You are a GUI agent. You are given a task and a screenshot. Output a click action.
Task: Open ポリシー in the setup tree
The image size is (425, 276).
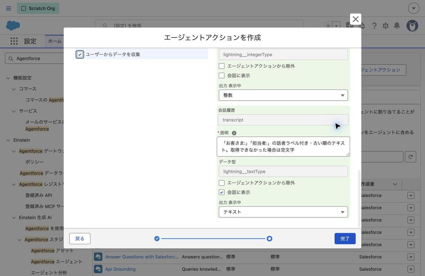pos(34,162)
